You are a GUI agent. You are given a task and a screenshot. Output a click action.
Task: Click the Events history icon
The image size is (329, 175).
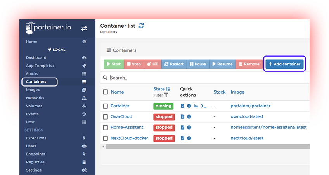coord(84,114)
